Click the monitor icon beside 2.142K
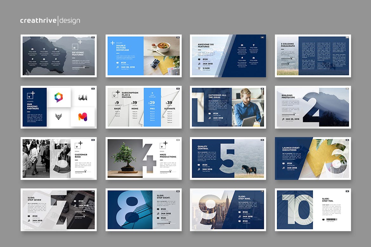Image resolution: width=371 pixels, height=247 pixels. click(x=199, y=68)
